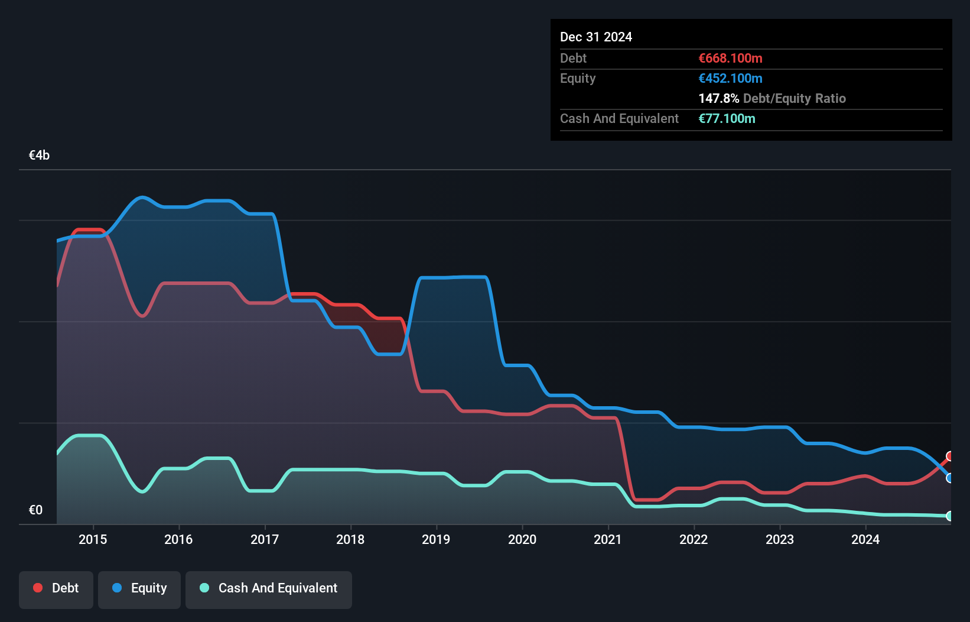This screenshot has width=970, height=622.
Task: Click the €4b y-axis label
Action: coord(39,155)
